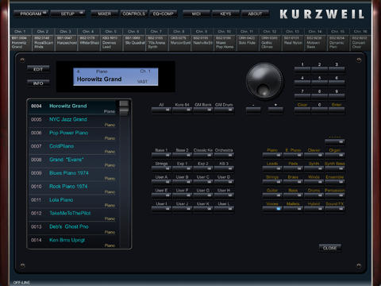The image size is (381, 286).
Task: Click the EDIT button
Action: point(38,69)
